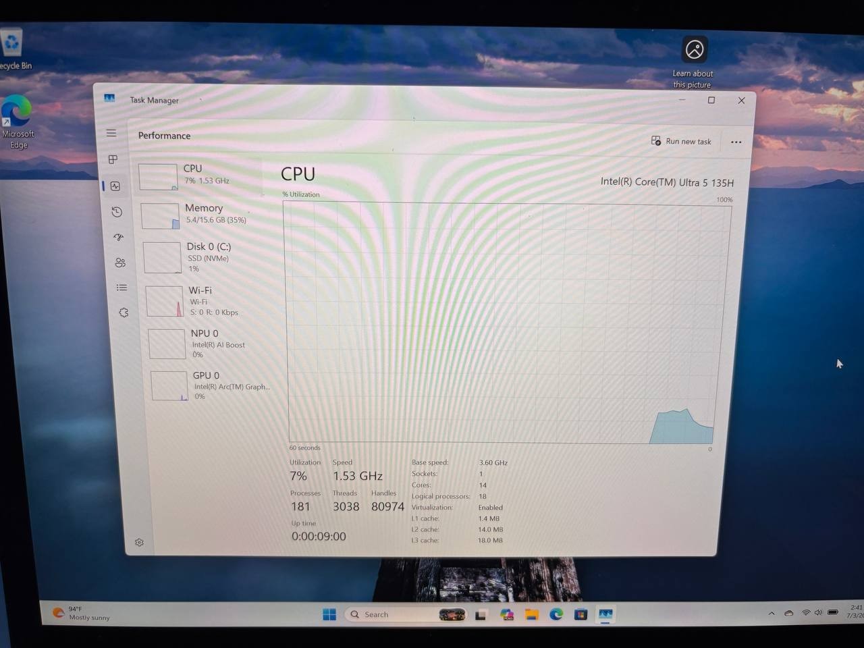Maximize the Task Manager window
The image size is (864, 648).
711,100
